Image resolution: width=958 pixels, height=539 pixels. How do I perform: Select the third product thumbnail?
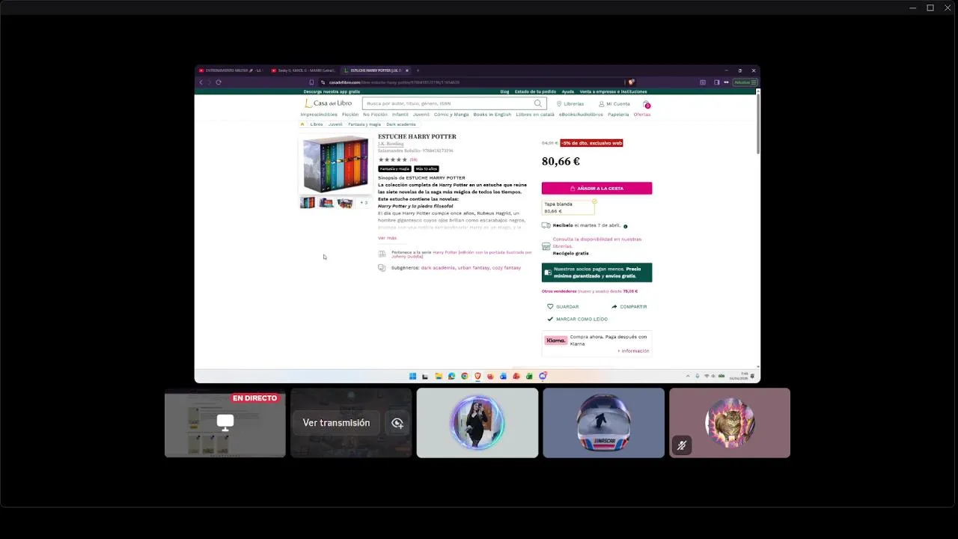point(345,202)
